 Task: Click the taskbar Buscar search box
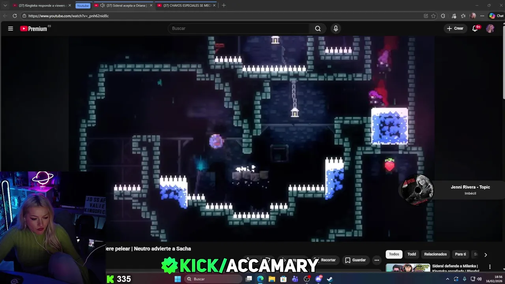(213, 279)
